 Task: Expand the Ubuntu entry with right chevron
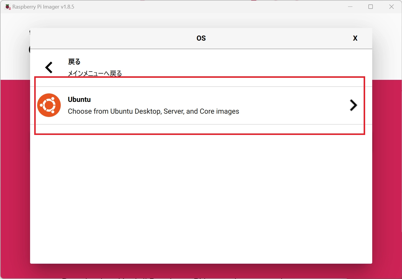pos(353,105)
